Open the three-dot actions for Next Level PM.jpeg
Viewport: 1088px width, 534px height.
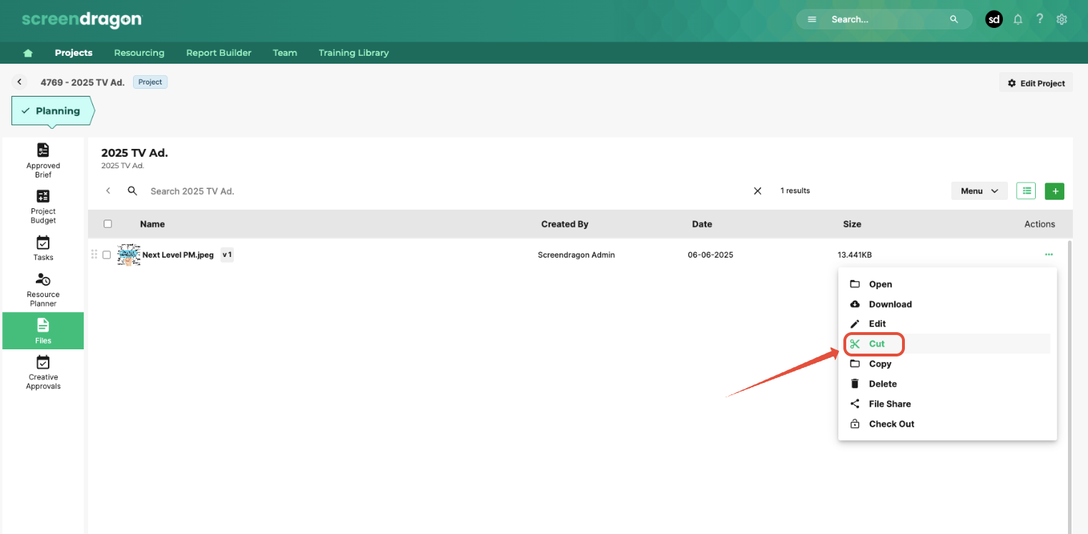coord(1049,254)
